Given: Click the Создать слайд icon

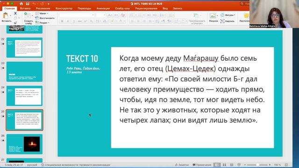Looking at the screenshot, I should 27,15.
